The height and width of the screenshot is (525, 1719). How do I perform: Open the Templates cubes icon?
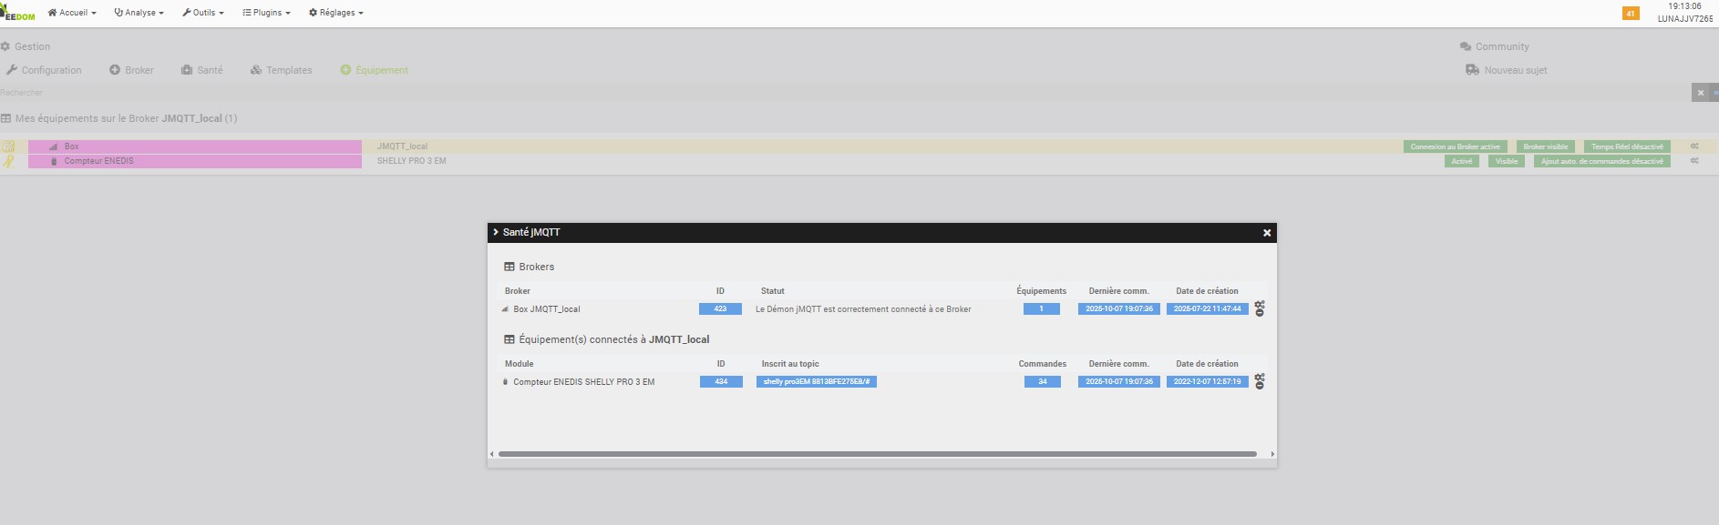click(x=256, y=70)
